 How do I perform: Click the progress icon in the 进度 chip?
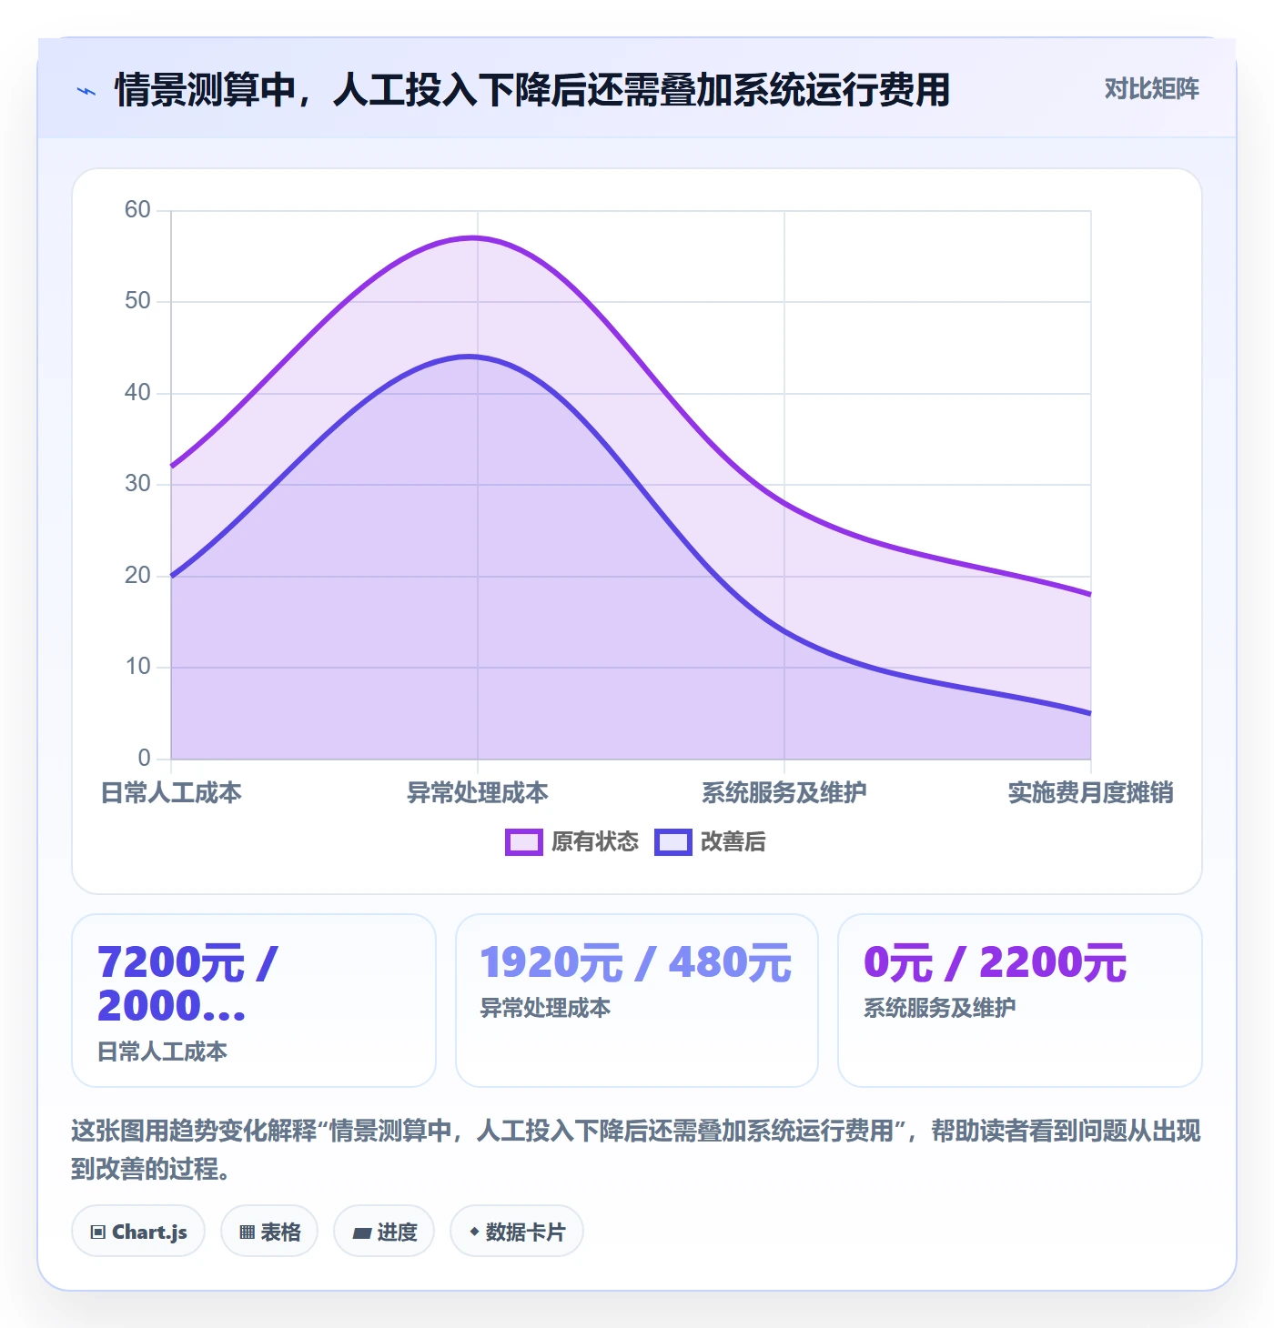click(x=362, y=1233)
